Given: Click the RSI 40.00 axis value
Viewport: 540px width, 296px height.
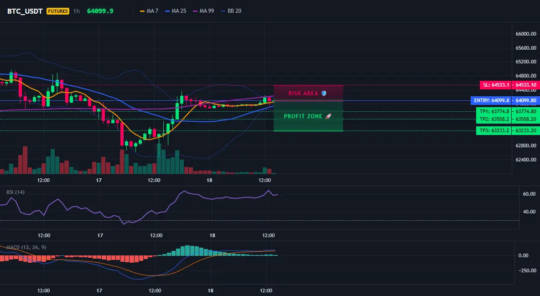Looking at the screenshot, I should (529, 212).
